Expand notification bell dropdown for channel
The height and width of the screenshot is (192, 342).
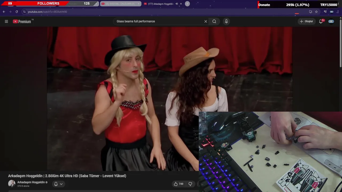pyautogui.click(x=58, y=184)
